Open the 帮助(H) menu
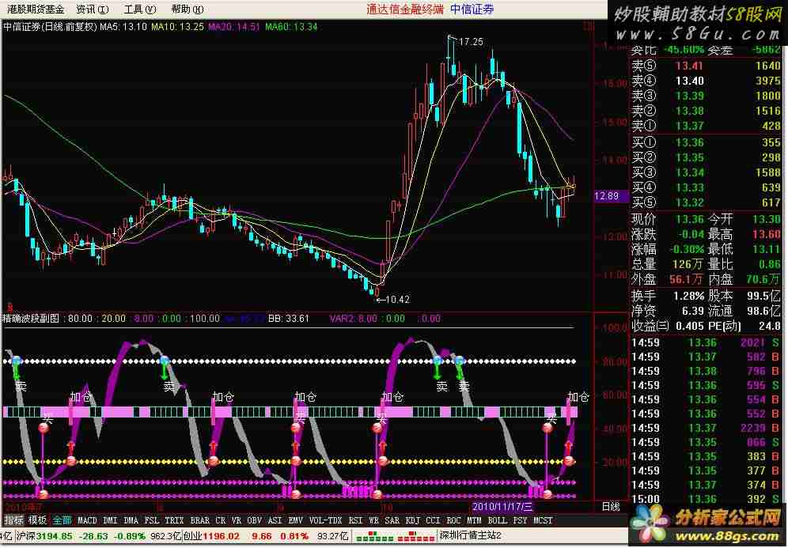Viewport: 788px width, 548px height. (187, 9)
